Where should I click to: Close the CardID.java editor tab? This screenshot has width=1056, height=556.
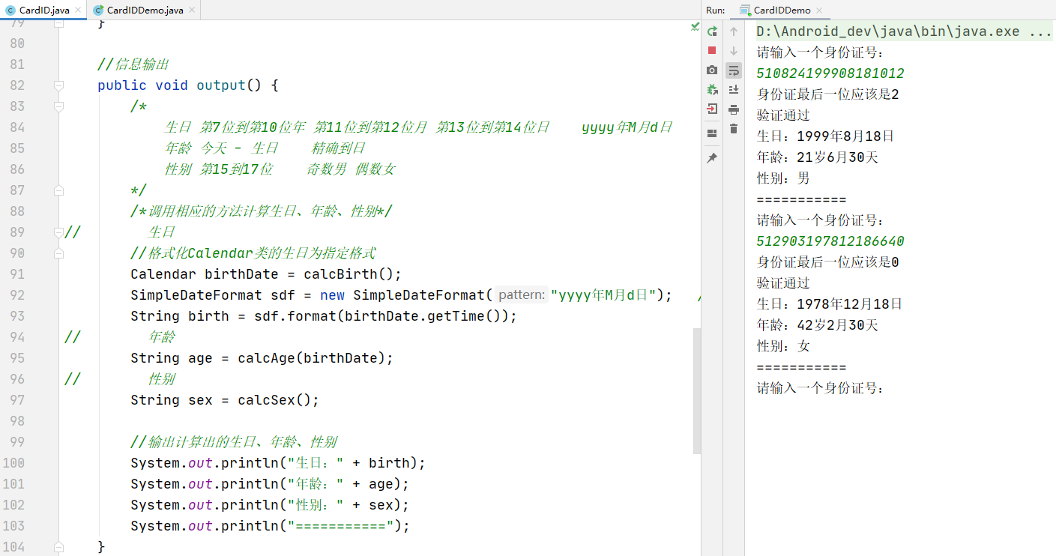pos(76,10)
